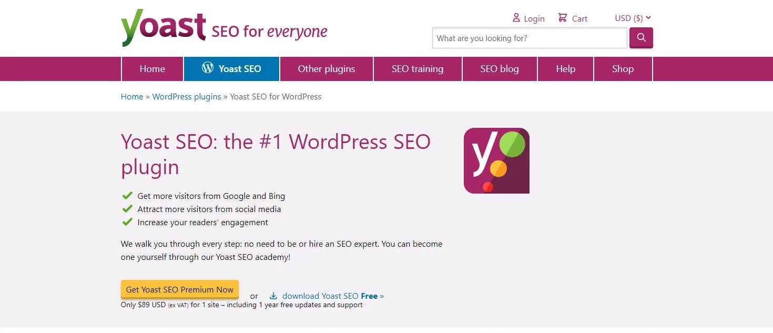Image resolution: width=773 pixels, height=333 pixels.
Task: Go to SEO training menu item
Action: [x=418, y=69]
